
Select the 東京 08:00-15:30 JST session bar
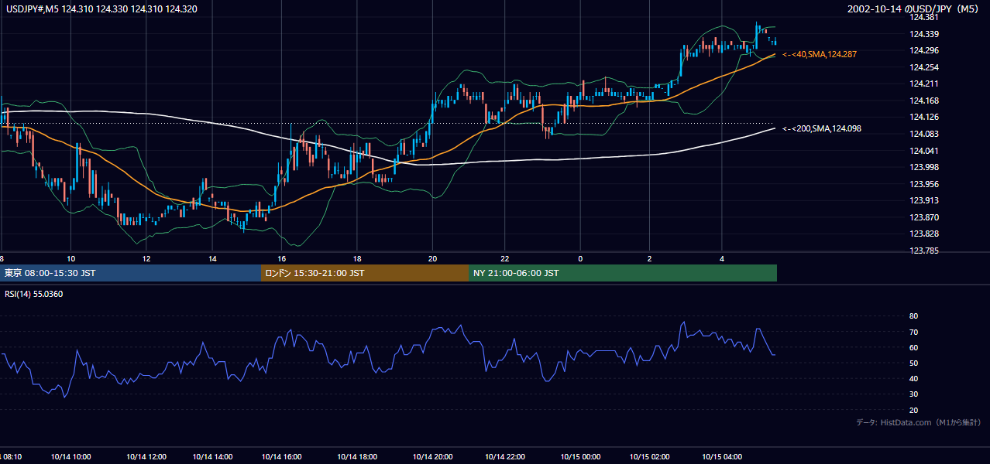(x=131, y=273)
